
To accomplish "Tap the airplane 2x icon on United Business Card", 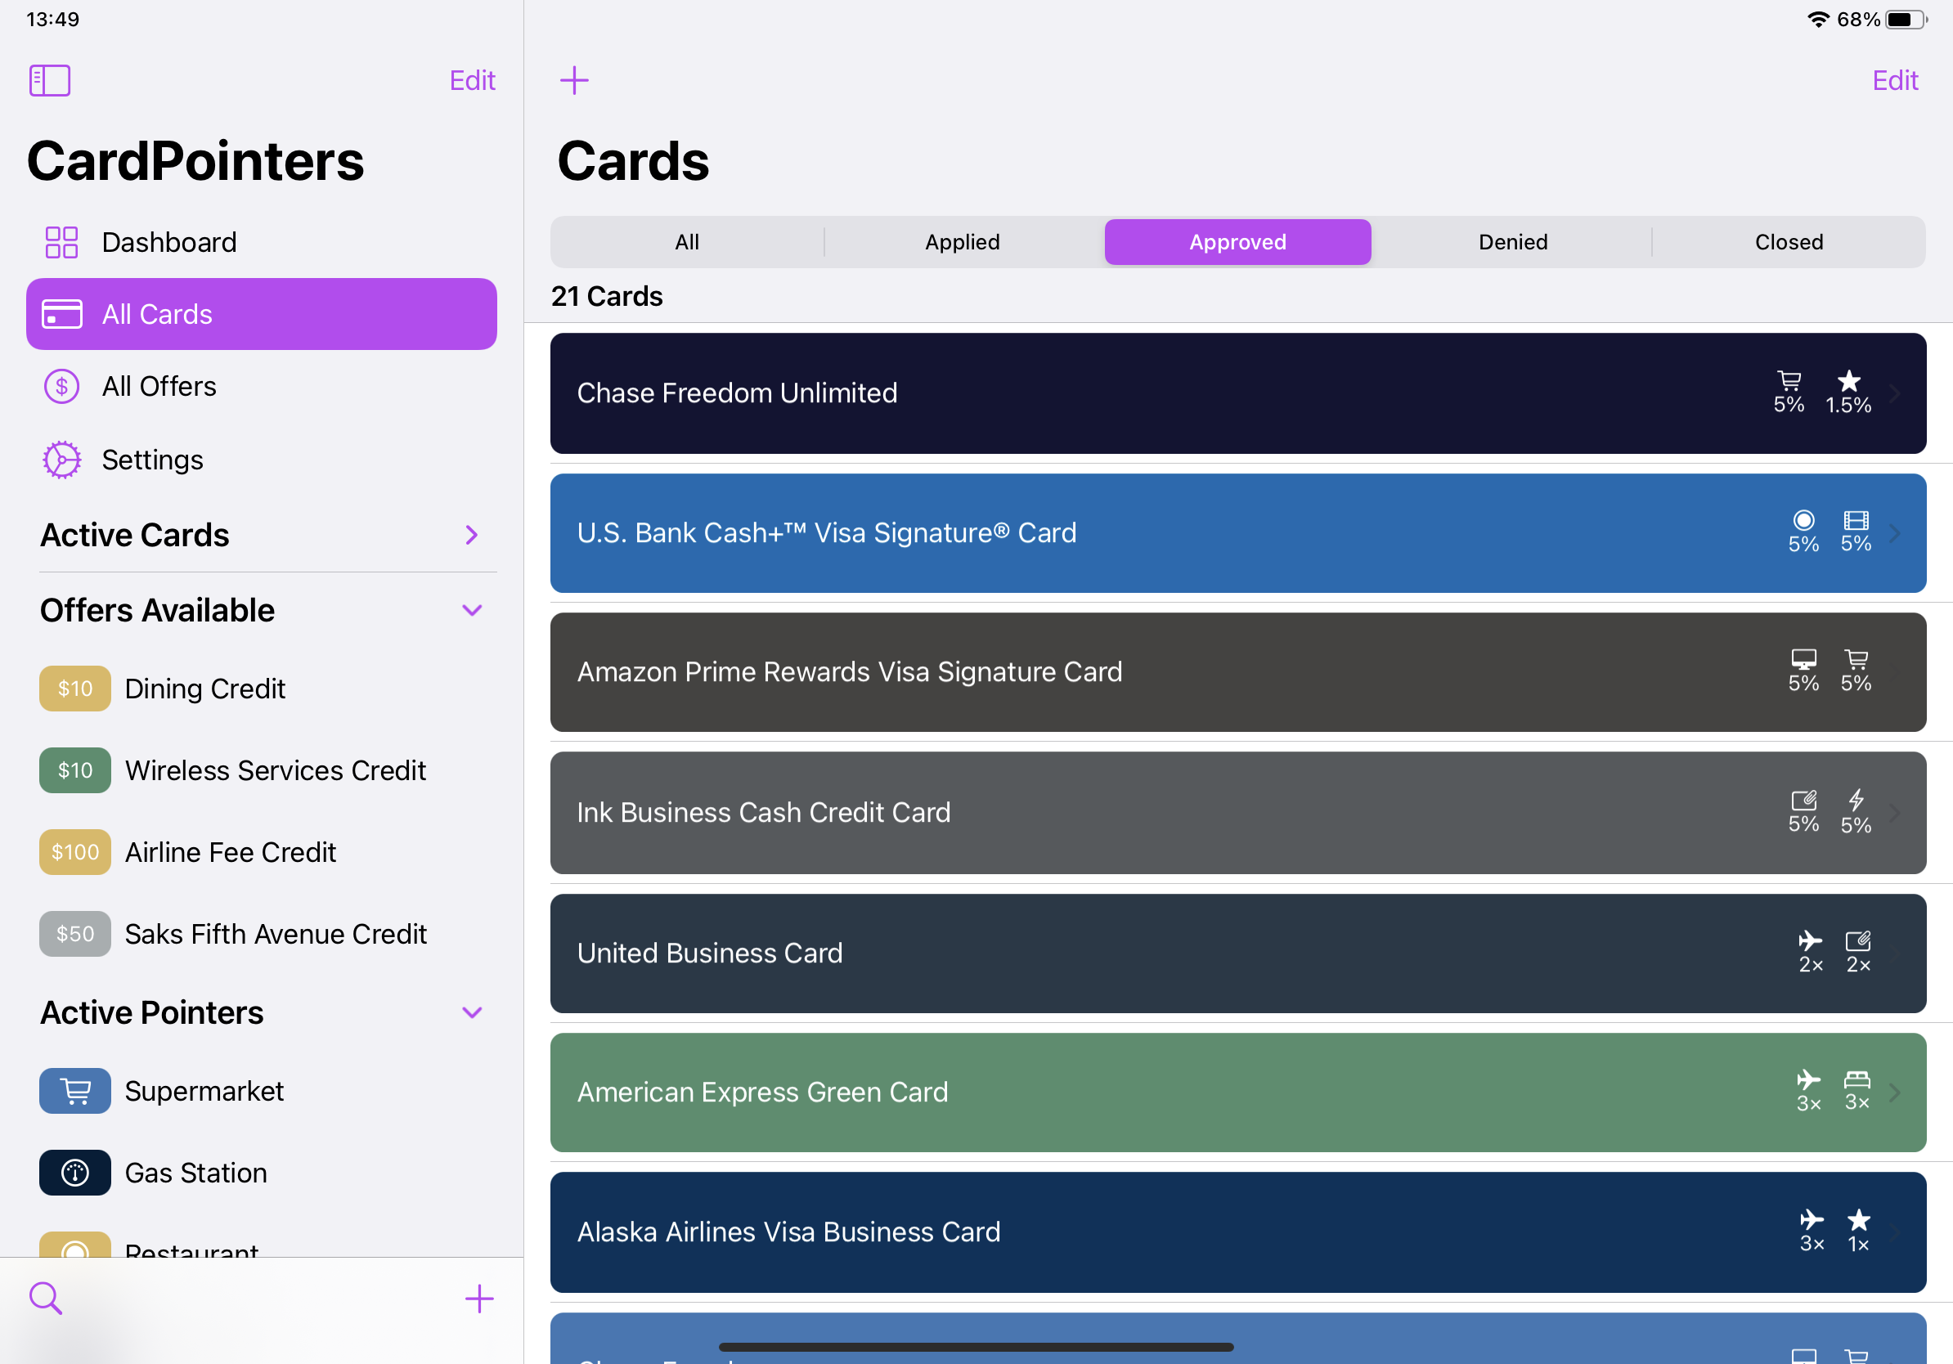I will 1811,953.
